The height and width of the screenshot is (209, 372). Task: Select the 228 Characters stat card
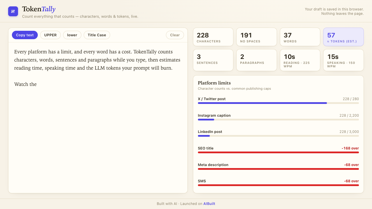pyautogui.click(x=213, y=37)
